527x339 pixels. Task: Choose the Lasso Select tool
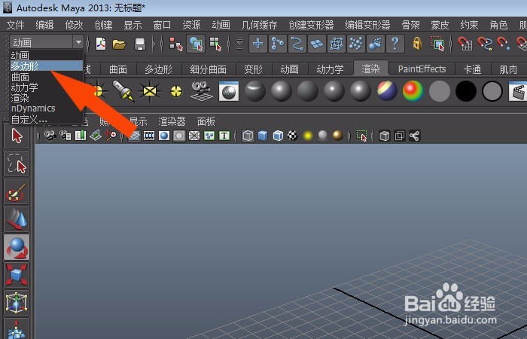click(17, 163)
